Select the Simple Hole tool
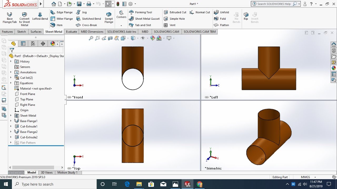 tap(174, 19)
